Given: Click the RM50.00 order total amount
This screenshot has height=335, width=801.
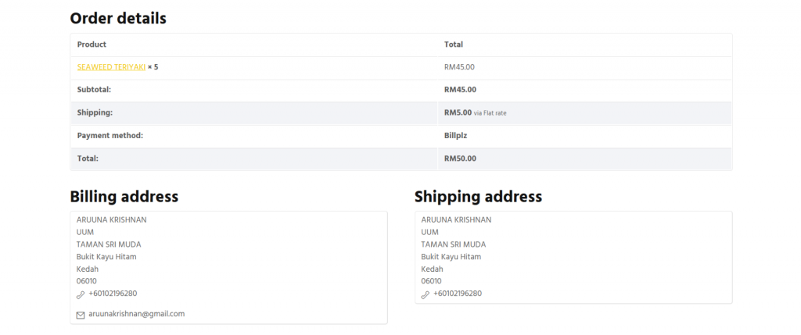Looking at the screenshot, I should pyautogui.click(x=460, y=159).
